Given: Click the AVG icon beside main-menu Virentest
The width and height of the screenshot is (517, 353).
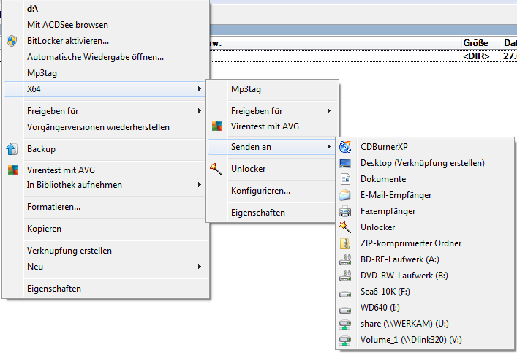Looking at the screenshot, I should (12, 170).
